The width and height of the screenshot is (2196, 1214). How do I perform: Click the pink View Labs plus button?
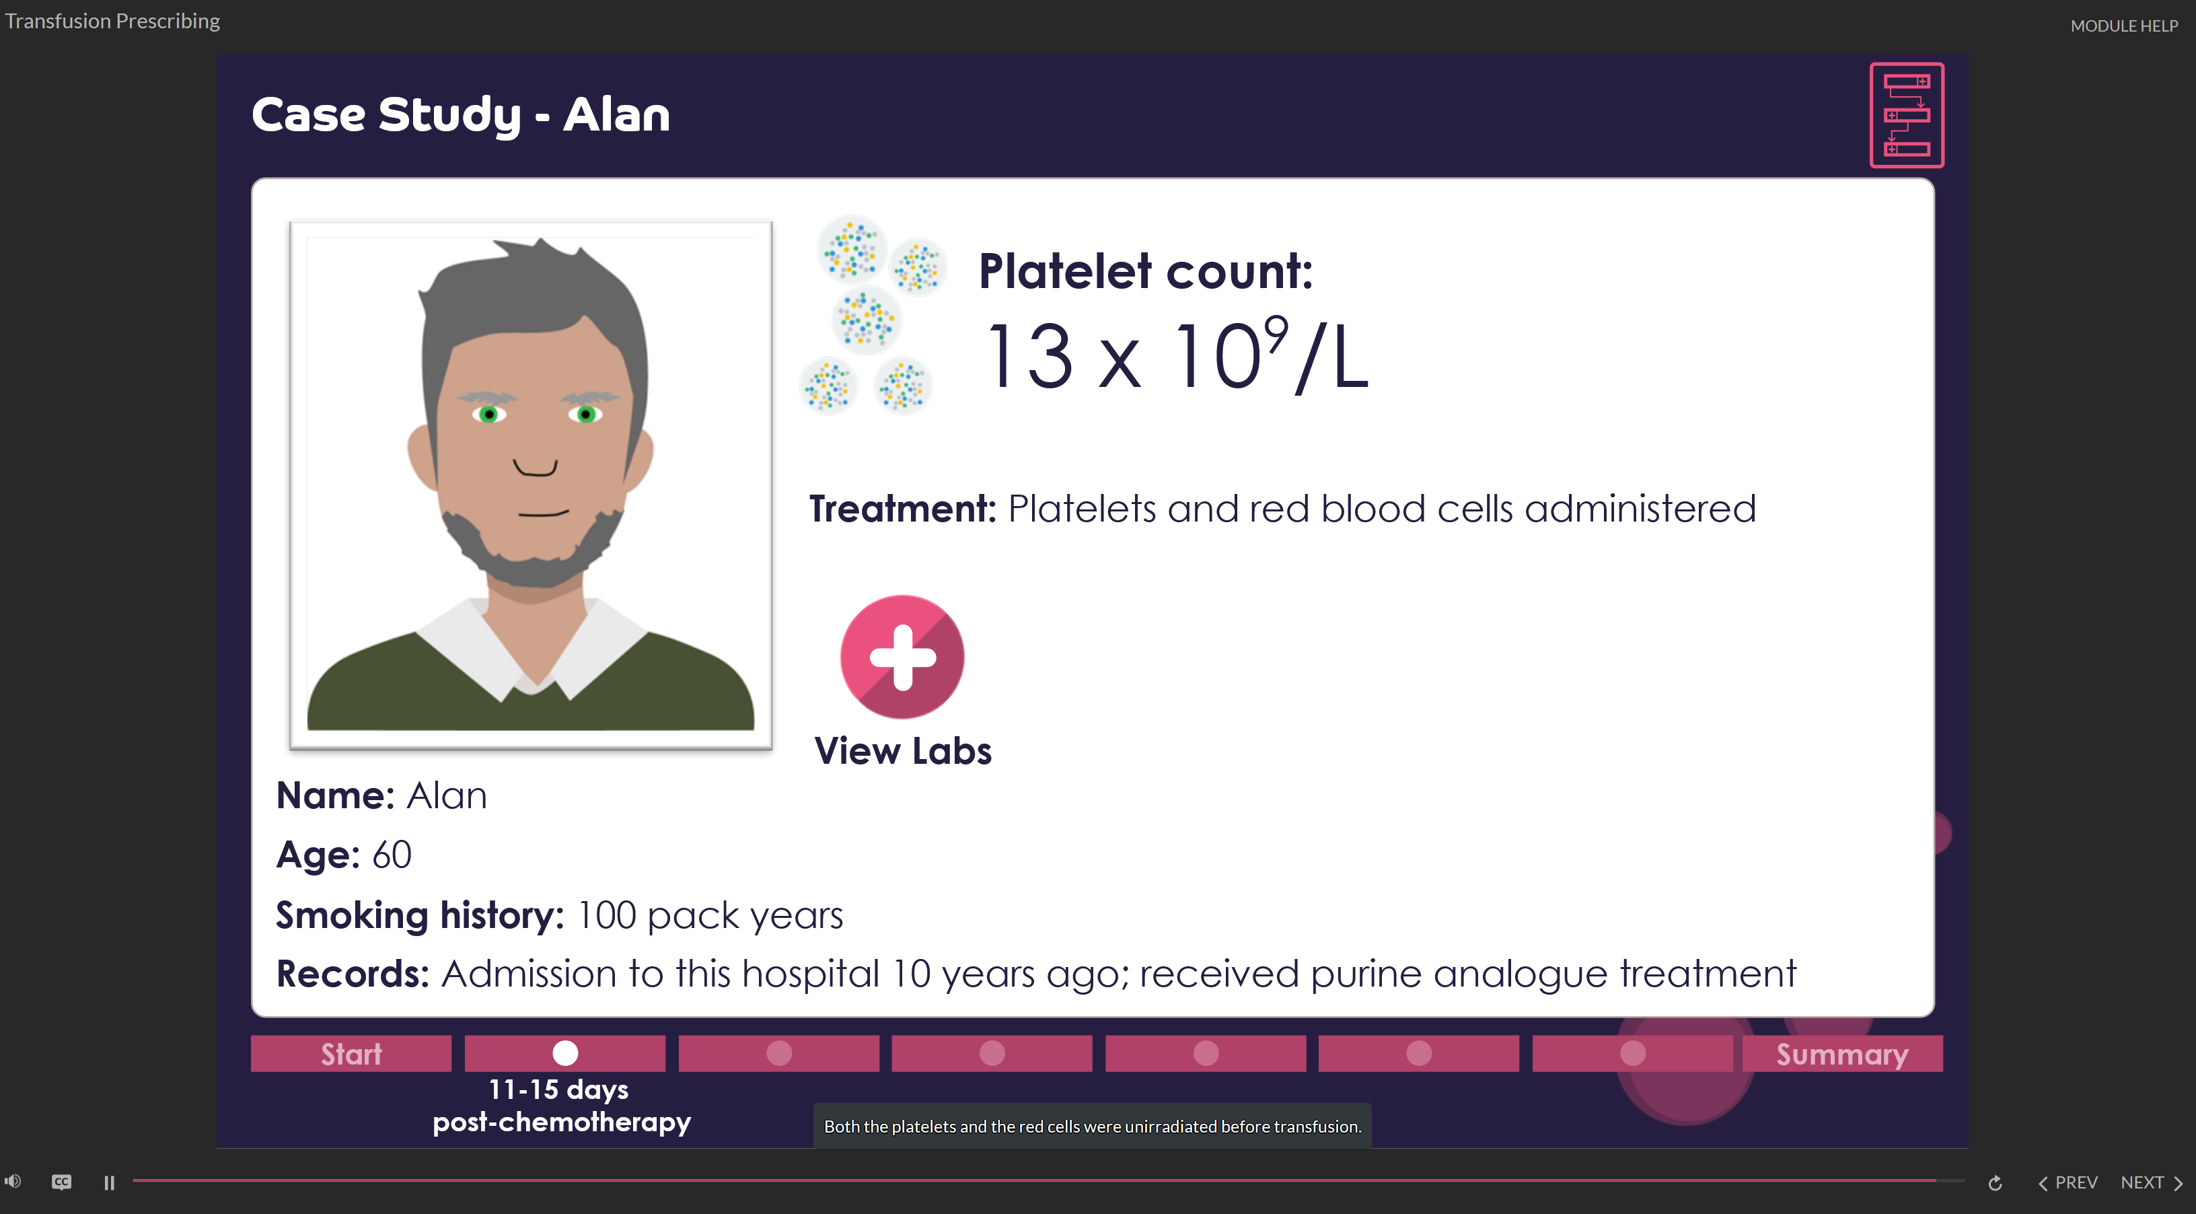pos(902,656)
